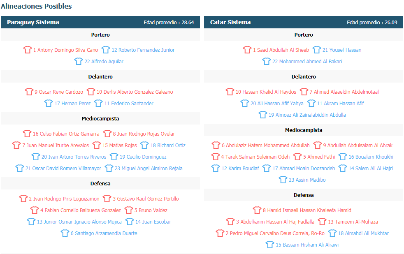Select player Juan Manuel Iturbe Arevalos
Image resolution: width=404 pixels, height=254 pixels.
pos(56,145)
